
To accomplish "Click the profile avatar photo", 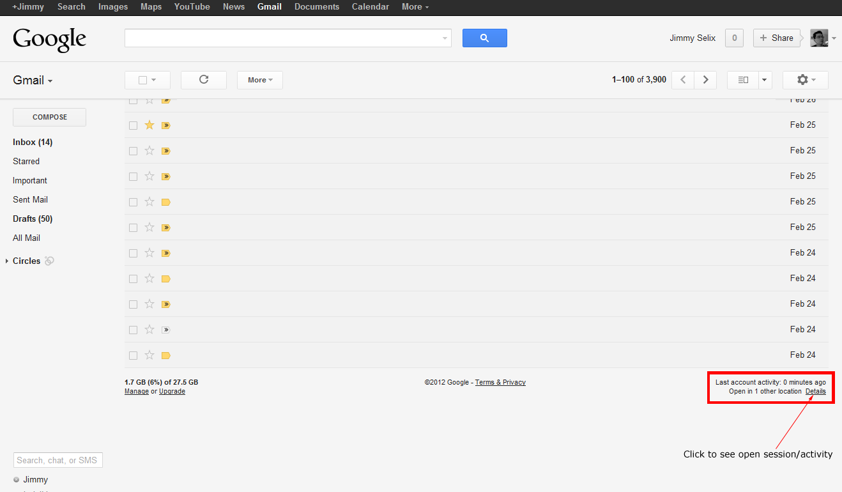I will pos(819,38).
